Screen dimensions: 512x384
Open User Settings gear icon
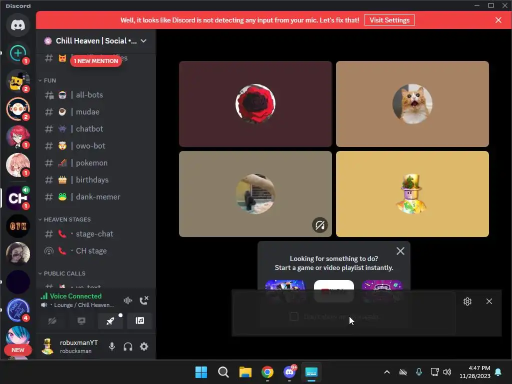click(144, 346)
